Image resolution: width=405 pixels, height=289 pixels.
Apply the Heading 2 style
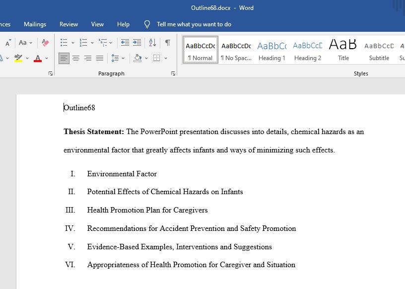(x=308, y=50)
